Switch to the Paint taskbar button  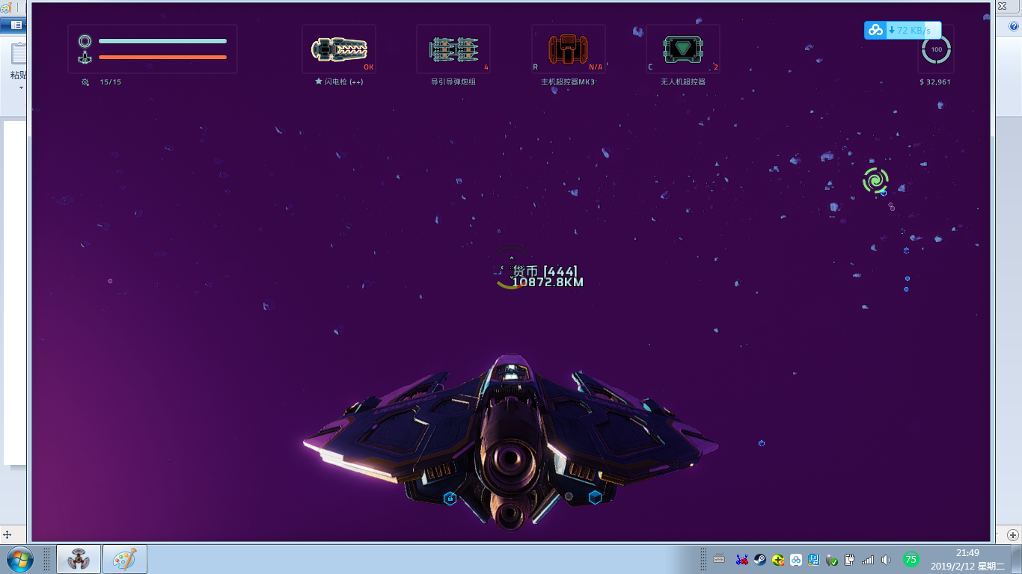tap(125, 559)
